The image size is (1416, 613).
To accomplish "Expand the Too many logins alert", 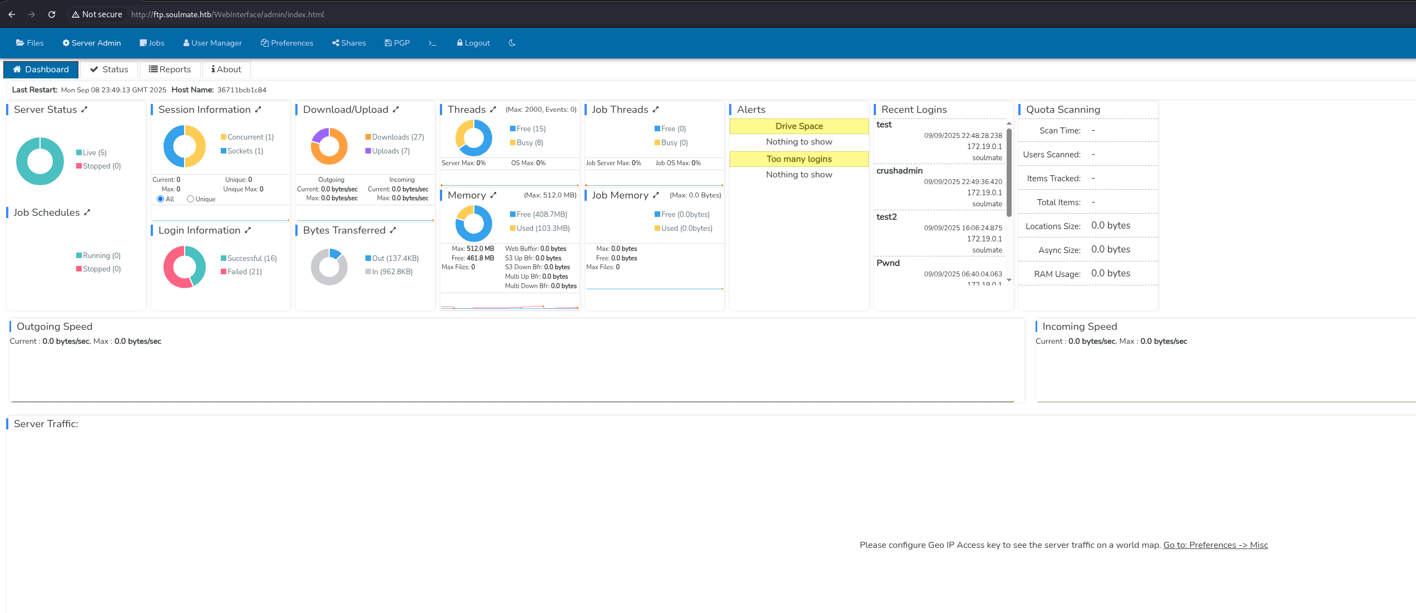I will click(798, 159).
